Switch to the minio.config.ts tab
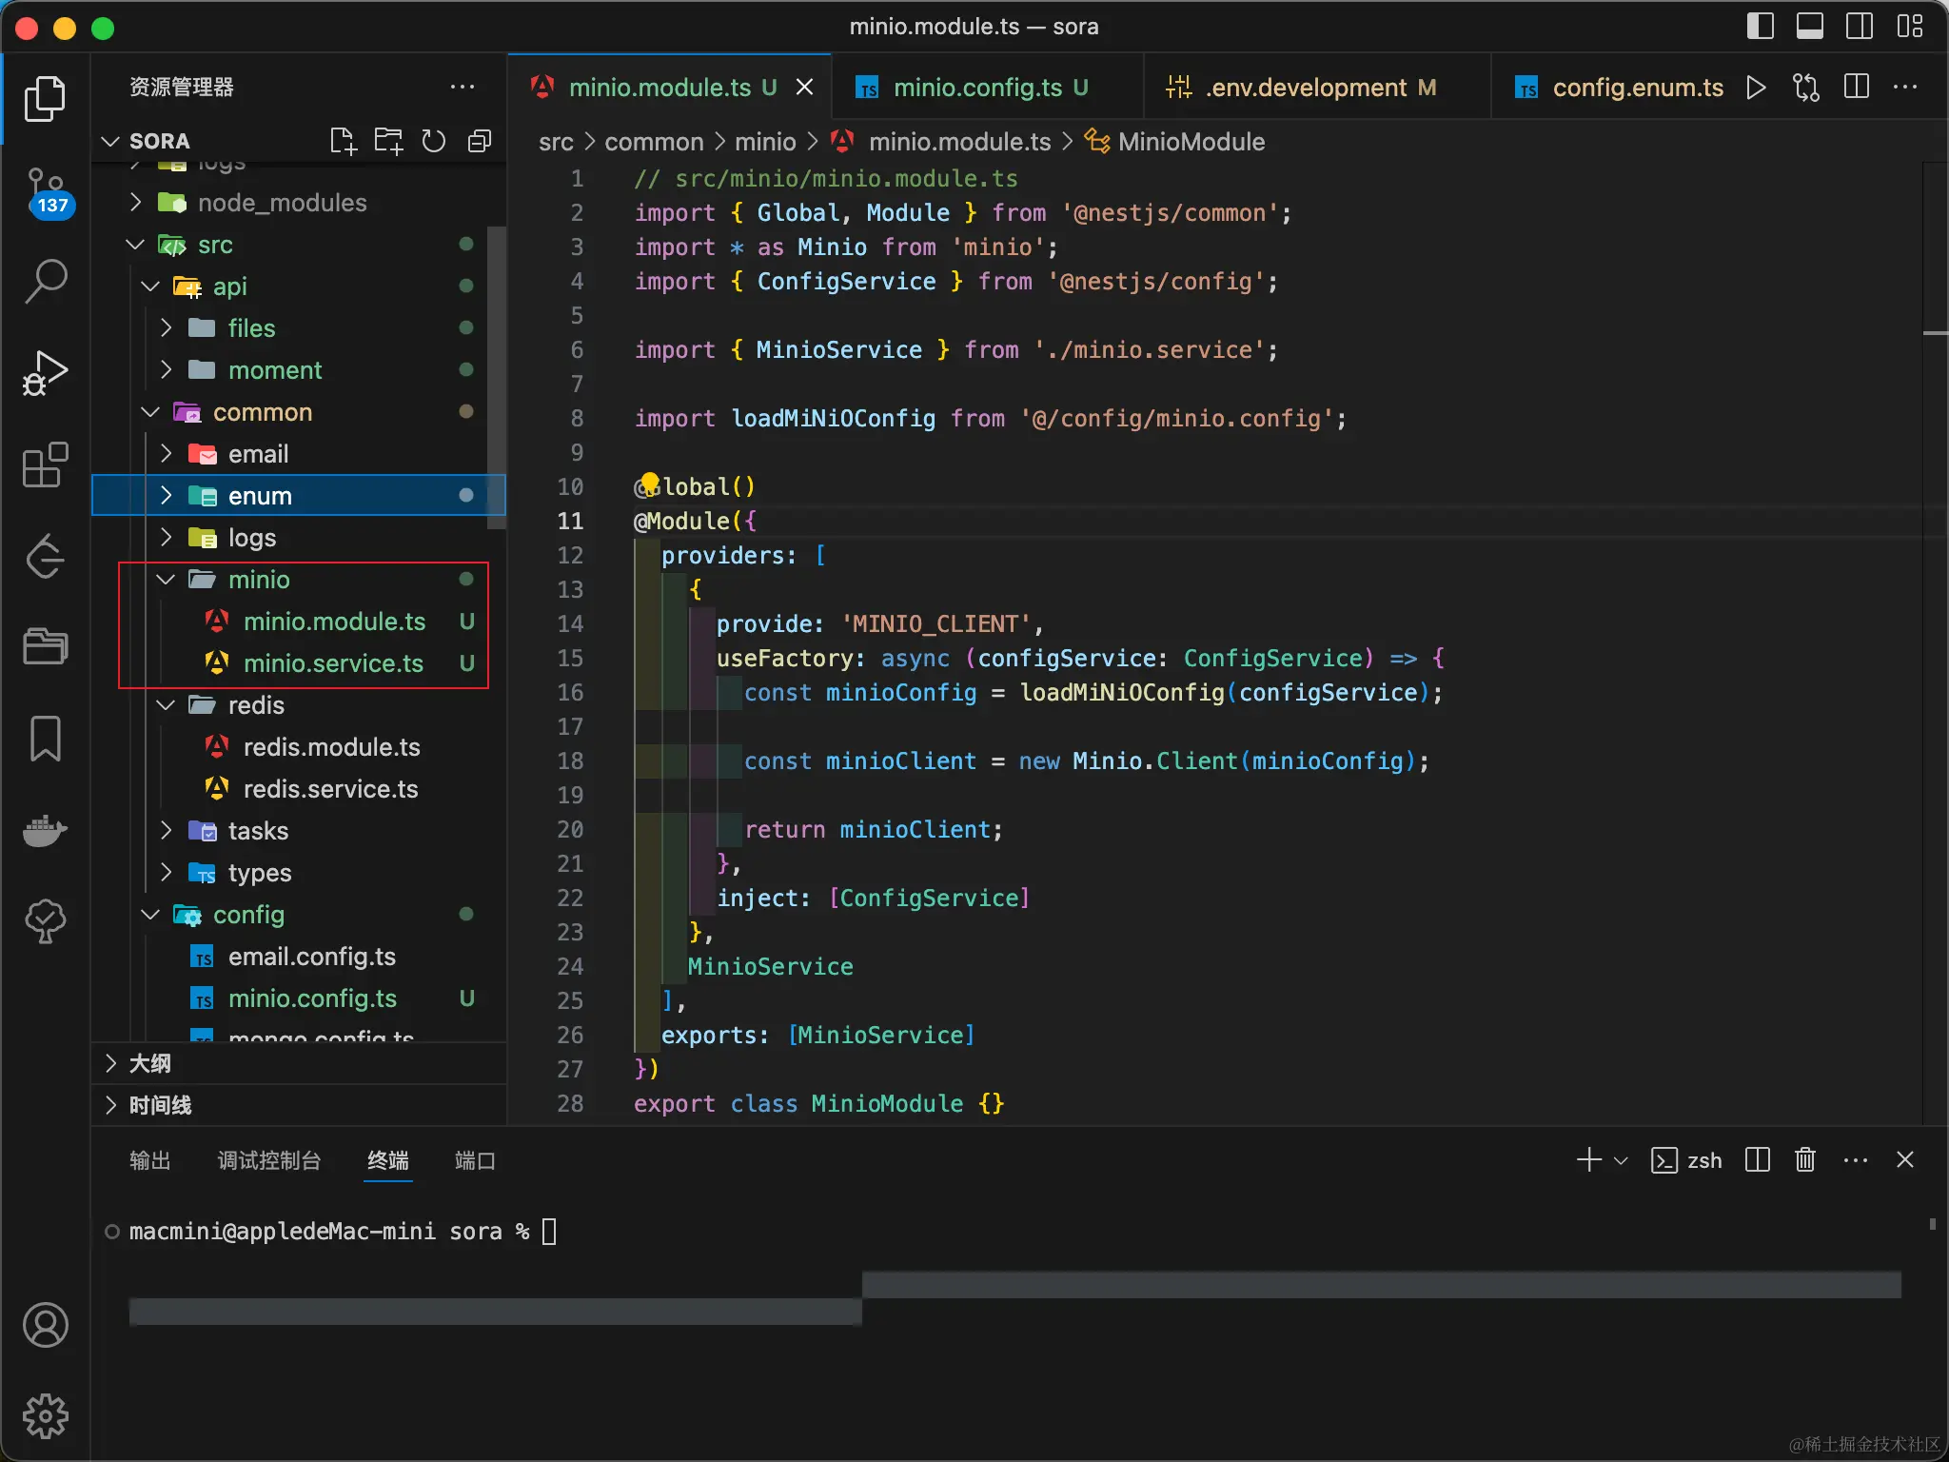1949x1462 pixels. click(976, 88)
